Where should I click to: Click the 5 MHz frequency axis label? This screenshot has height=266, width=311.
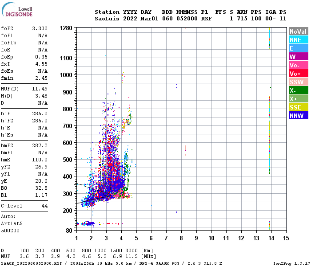[x=136, y=238]
